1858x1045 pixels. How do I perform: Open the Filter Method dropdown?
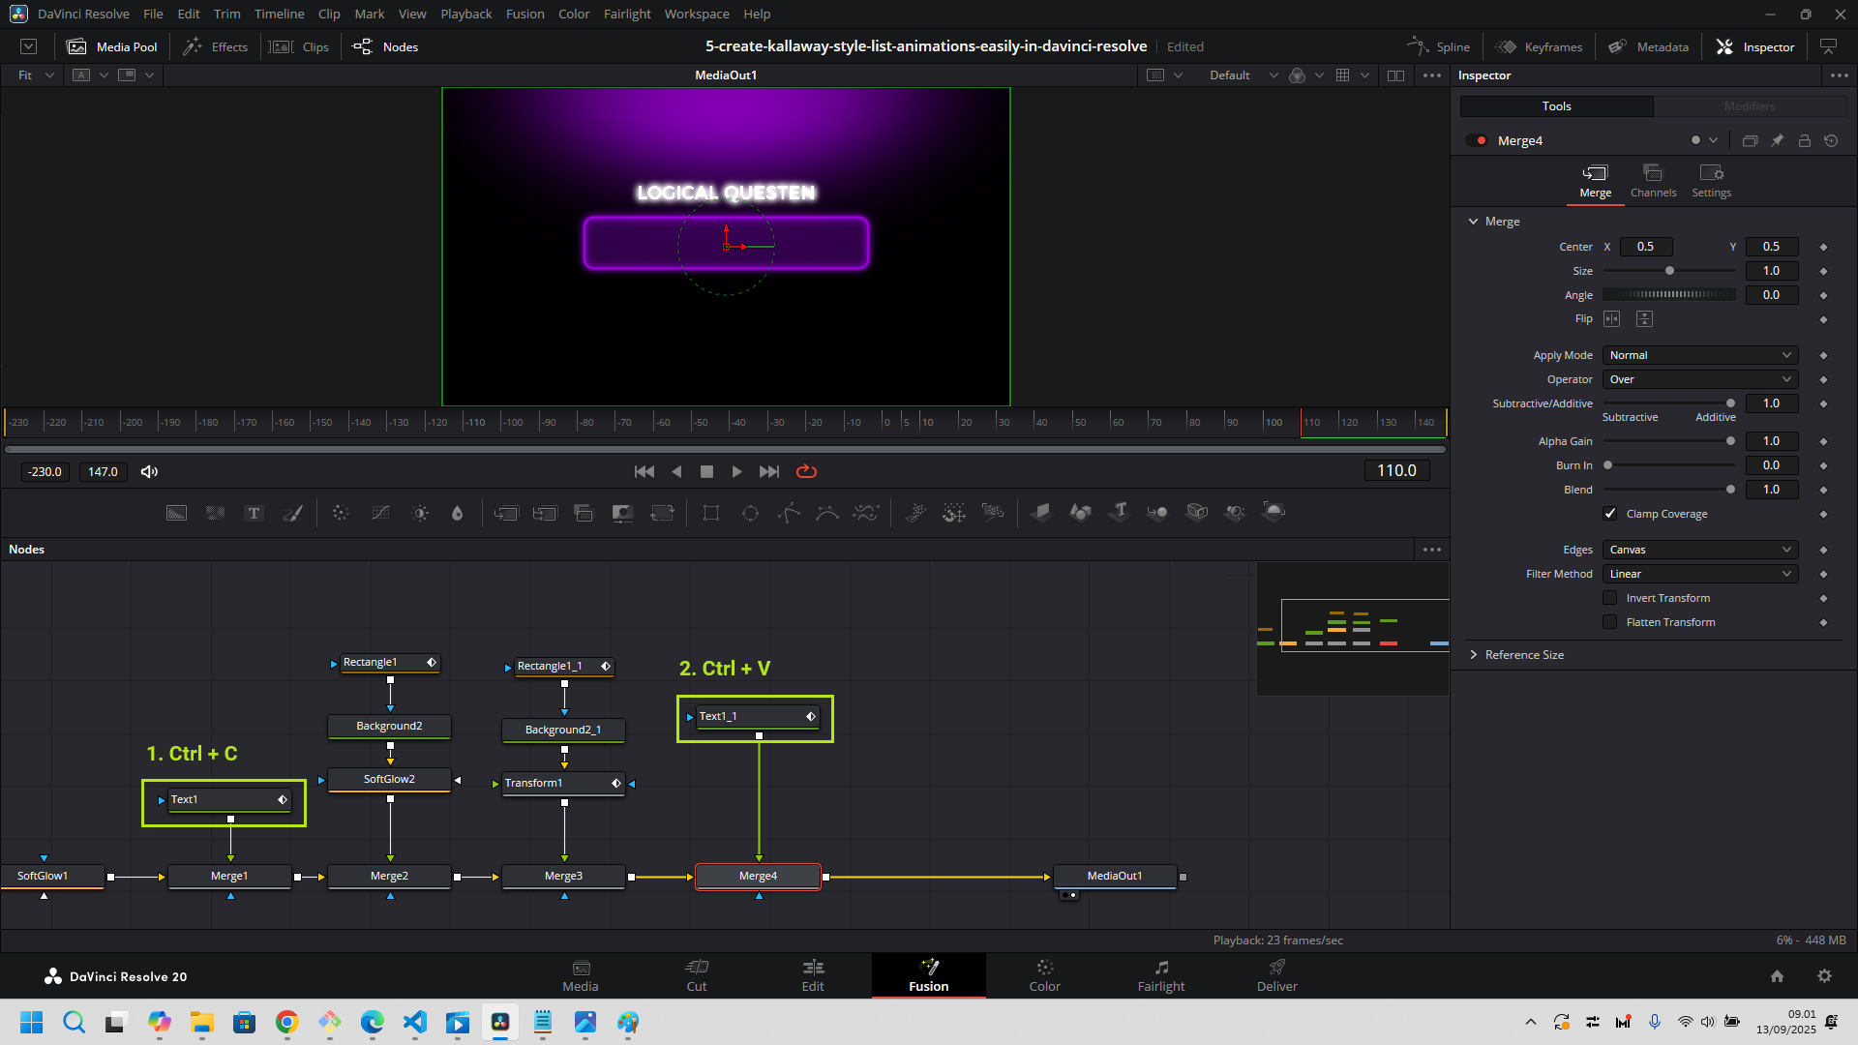[1699, 574]
